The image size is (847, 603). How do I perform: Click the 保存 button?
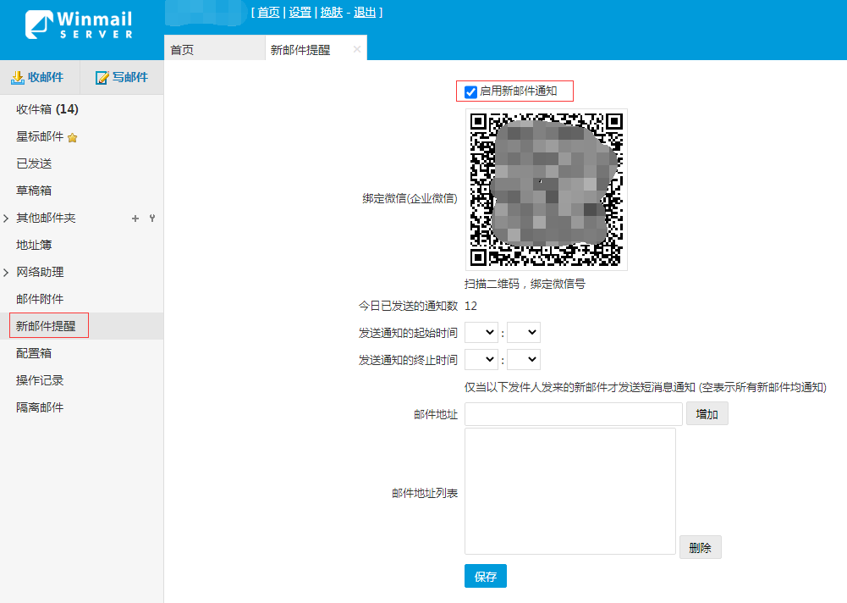point(485,576)
